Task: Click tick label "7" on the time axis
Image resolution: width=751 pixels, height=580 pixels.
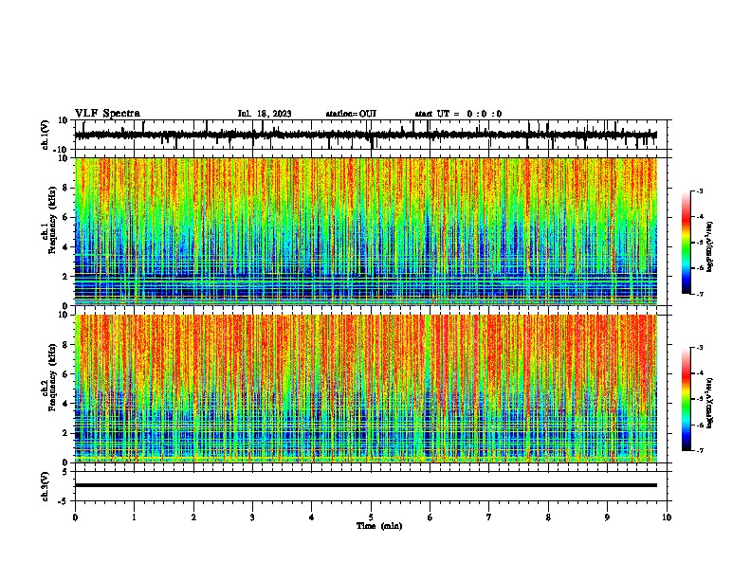Action: (489, 517)
